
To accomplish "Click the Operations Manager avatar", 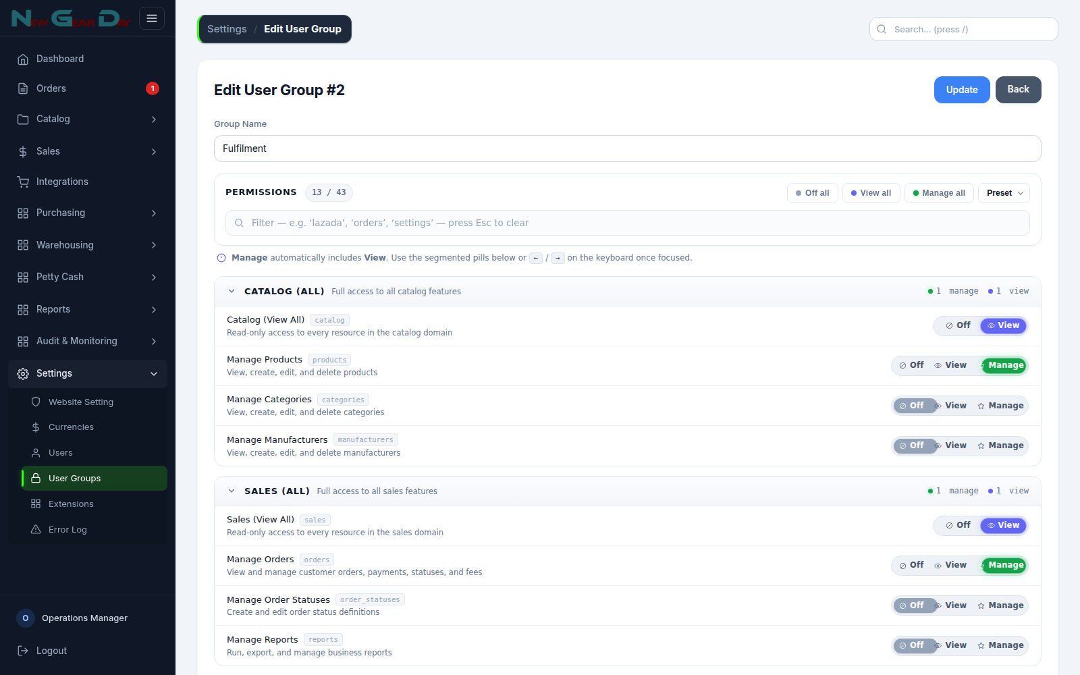I will pyautogui.click(x=26, y=618).
